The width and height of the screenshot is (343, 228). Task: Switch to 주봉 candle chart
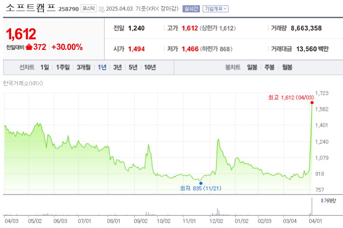(x=269, y=67)
